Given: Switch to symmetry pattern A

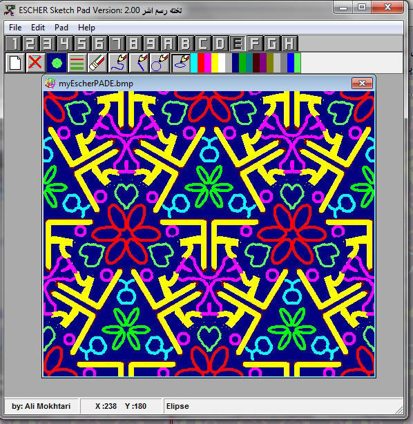Looking at the screenshot, I should (169, 44).
